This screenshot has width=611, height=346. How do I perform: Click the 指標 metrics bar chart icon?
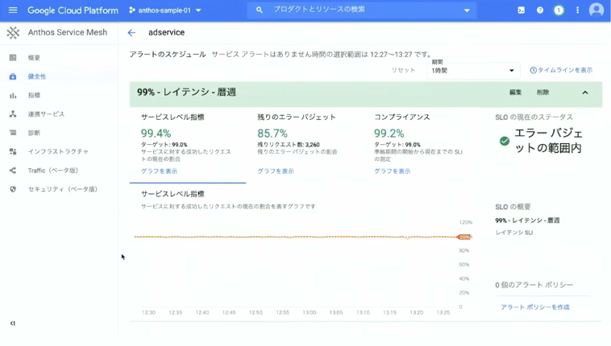[13, 96]
